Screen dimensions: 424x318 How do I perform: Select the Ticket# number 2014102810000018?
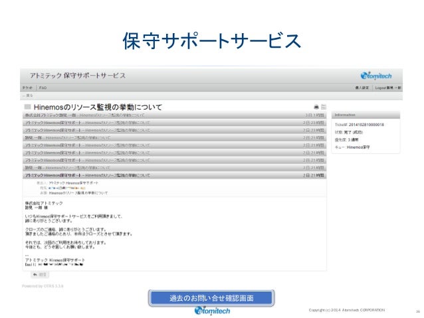pyautogui.click(x=366, y=125)
